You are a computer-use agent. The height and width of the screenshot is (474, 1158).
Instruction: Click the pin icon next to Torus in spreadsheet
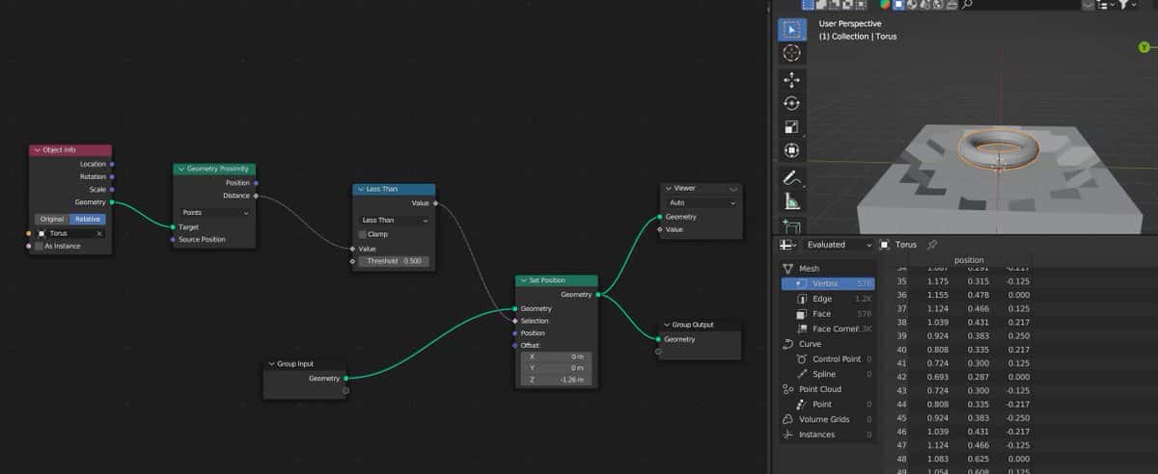point(932,245)
